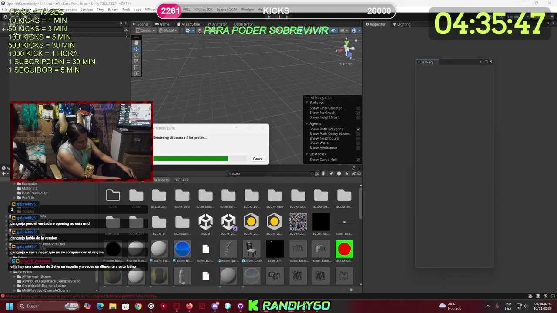
Task: Toggle Show HeightMesh checkbox
Action: click(358, 117)
